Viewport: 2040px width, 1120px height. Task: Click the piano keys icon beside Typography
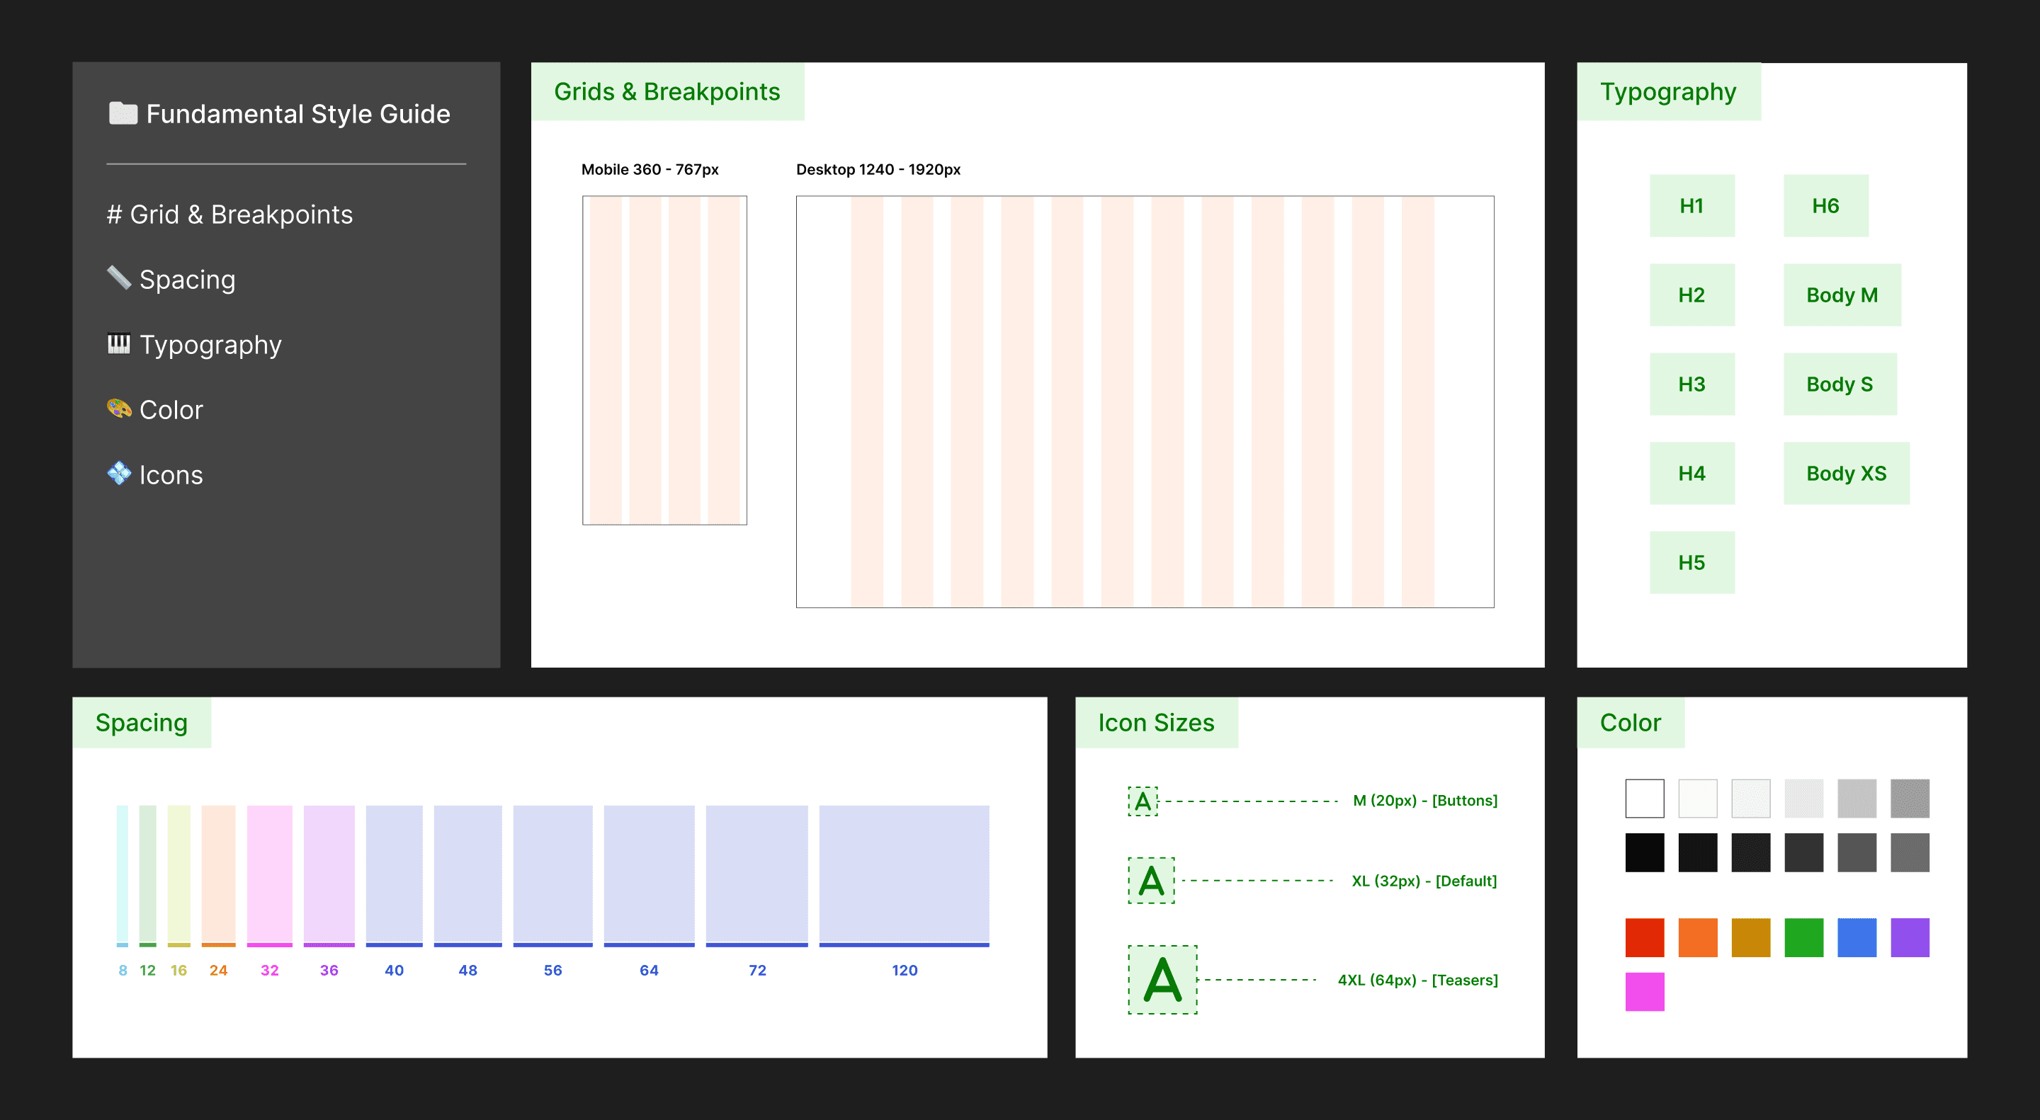[x=119, y=343]
